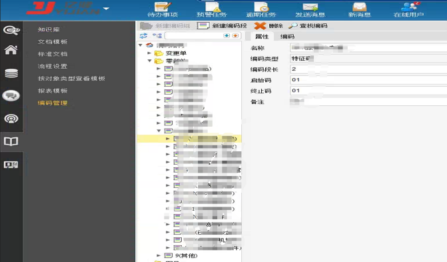The image size is (447, 262).
Task: Click 新建编码段 new code segment button
Action: pyautogui.click(x=222, y=26)
